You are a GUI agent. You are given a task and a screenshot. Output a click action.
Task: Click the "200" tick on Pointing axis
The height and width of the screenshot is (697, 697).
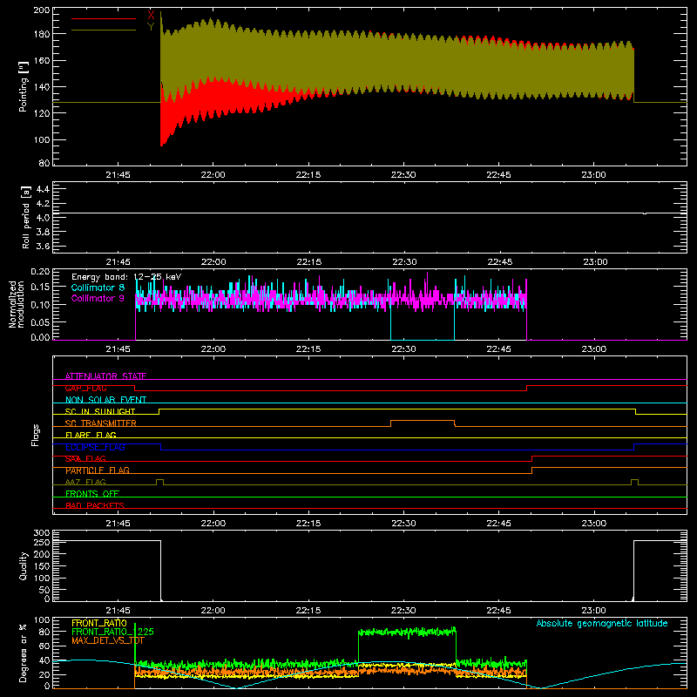tap(42, 10)
